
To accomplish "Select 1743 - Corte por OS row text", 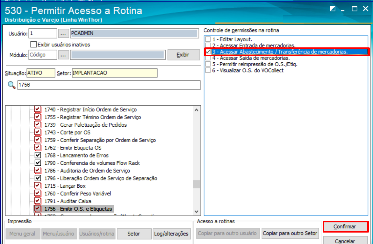I will [67, 132].
